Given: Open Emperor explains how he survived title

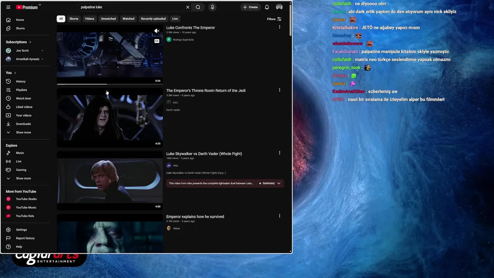Looking at the screenshot, I should 195,217.
